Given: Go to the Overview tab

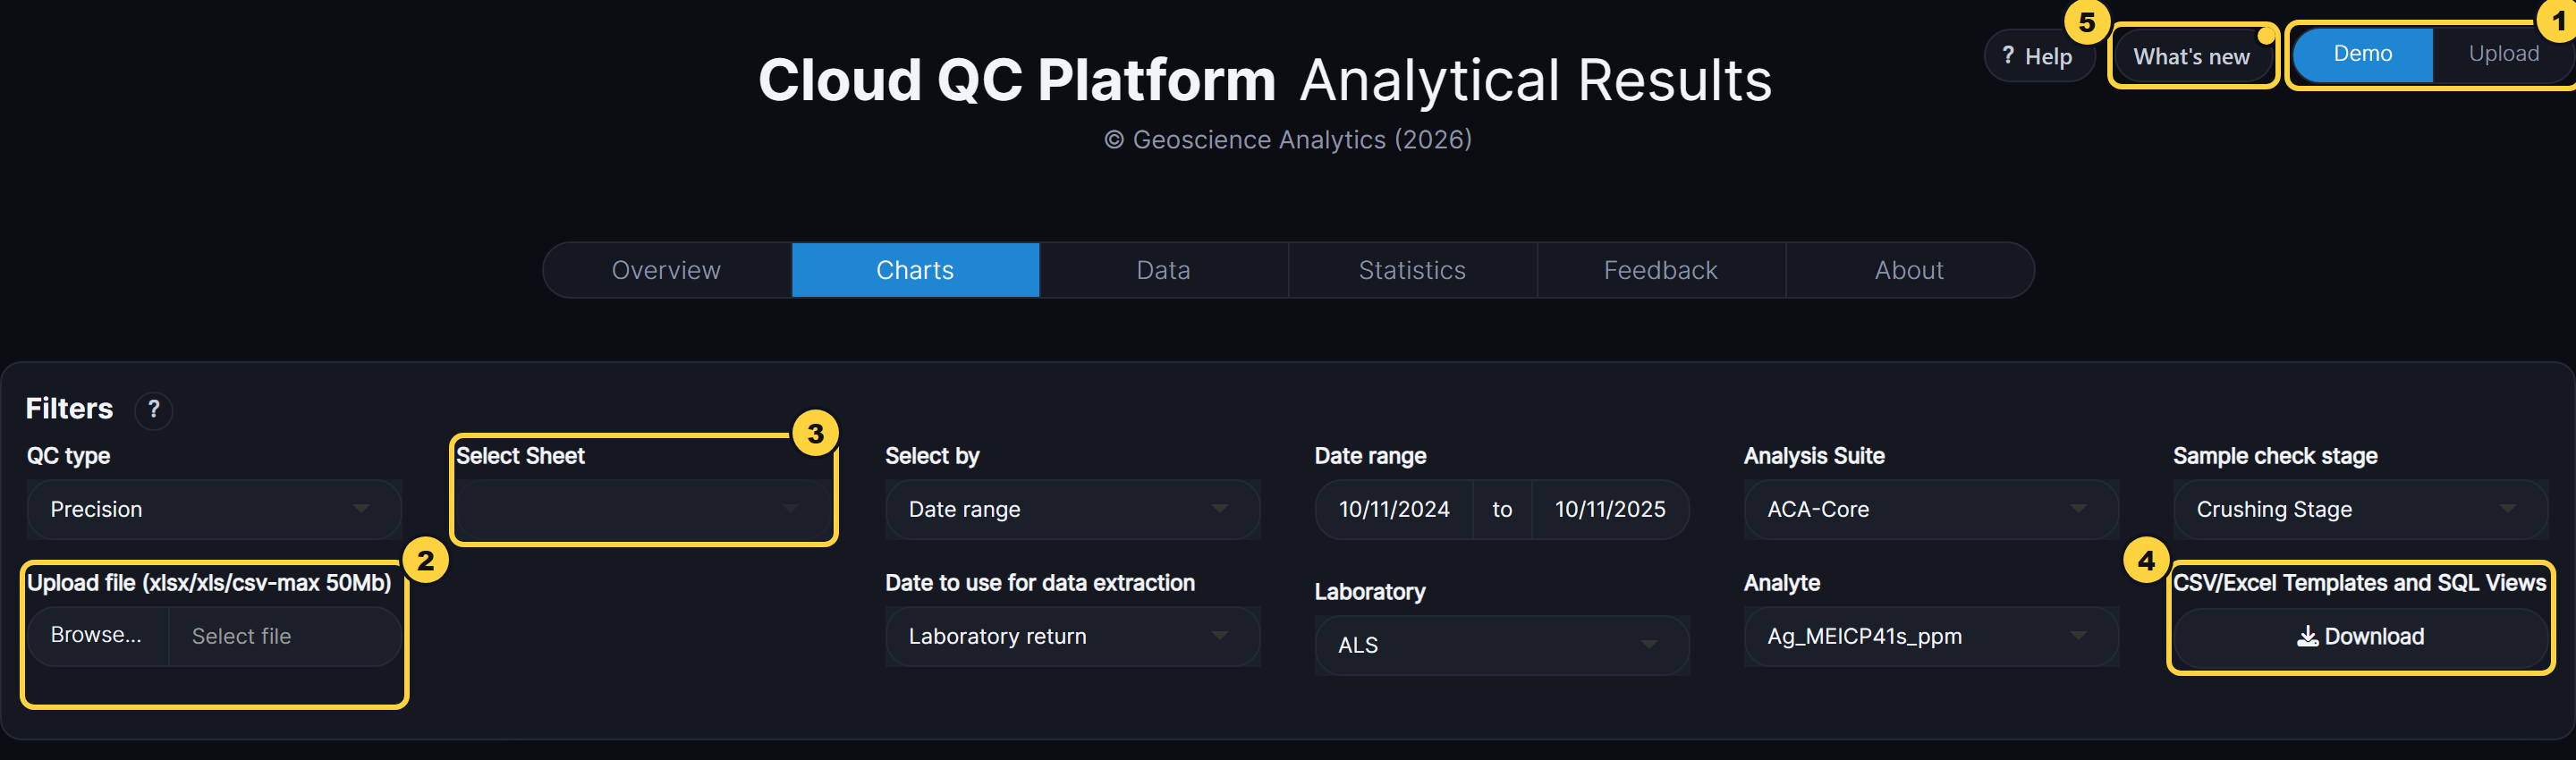Looking at the screenshot, I should click(x=666, y=270).
